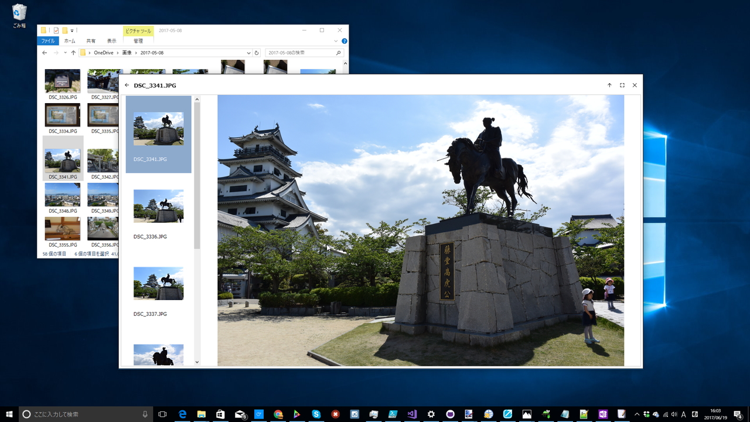Refresh the 2017-05-08 folder with the refresh icon

tap(257, 52)
